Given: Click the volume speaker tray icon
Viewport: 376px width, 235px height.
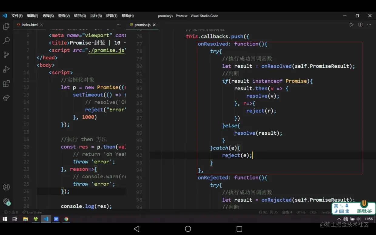Looking at the screenshot, I should 358,219.
